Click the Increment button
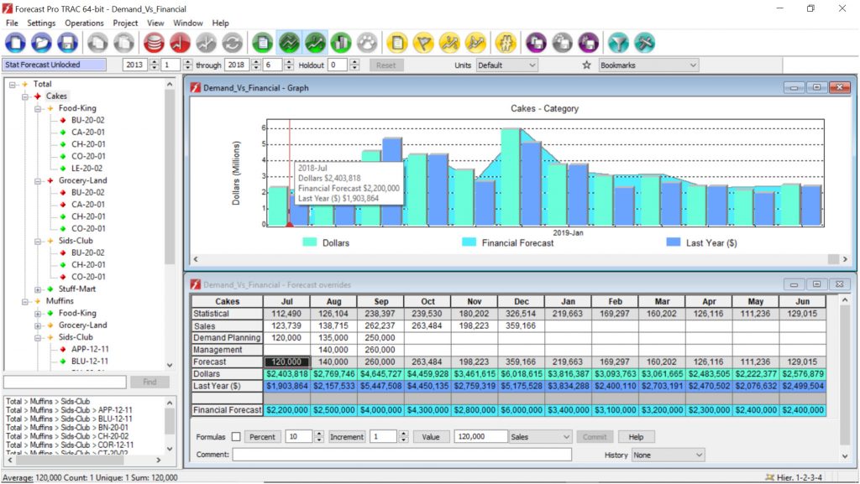This screenshot has height=484, width=860. point(347,437)
